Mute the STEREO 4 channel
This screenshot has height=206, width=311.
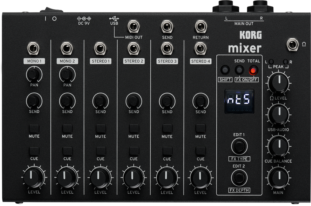200,129
